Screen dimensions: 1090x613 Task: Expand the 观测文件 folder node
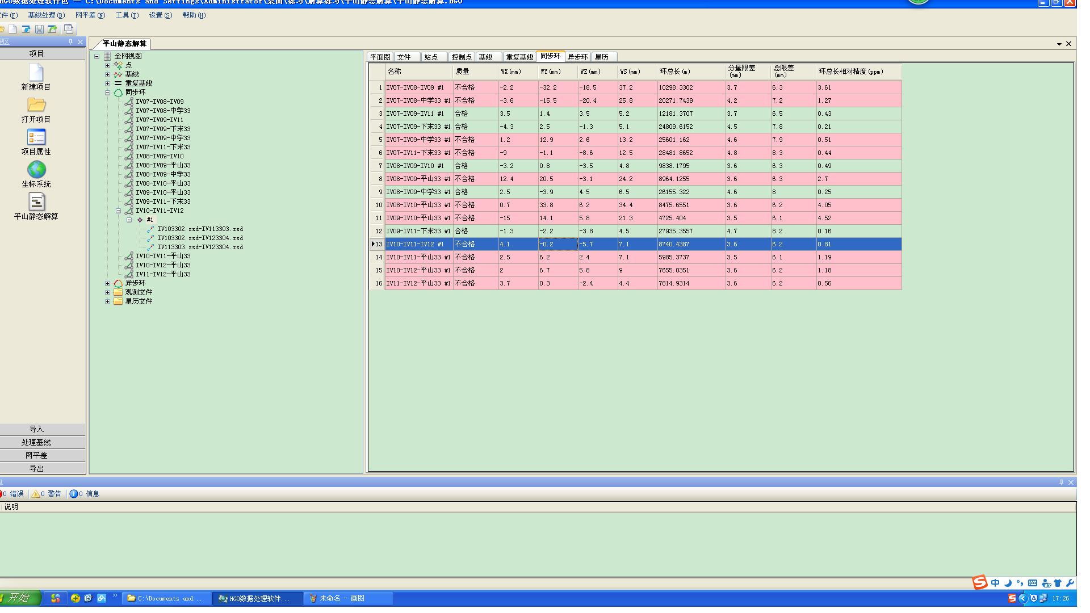(x=107, y=292)
